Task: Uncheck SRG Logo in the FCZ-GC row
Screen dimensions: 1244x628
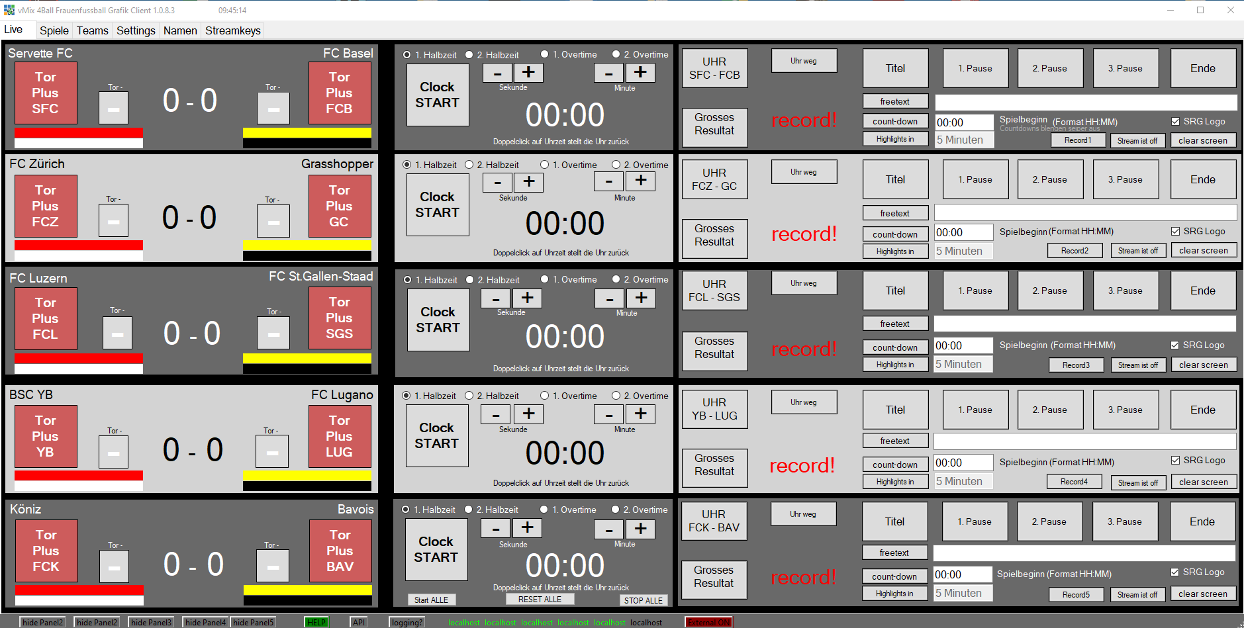Action: (x=1175, y=232)
